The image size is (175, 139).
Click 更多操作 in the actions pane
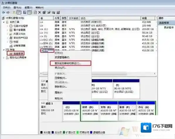[169, 27]
